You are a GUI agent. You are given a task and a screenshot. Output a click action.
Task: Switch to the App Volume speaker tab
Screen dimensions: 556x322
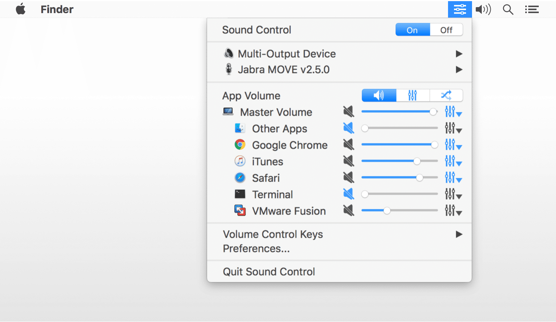click(379, 95)
